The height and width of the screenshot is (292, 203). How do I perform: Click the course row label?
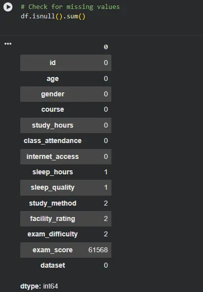pyautogui.click(x=52, y=109)
